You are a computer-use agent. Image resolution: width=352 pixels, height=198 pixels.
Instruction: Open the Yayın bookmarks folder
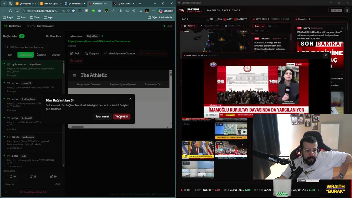click(x=48, y=17)
